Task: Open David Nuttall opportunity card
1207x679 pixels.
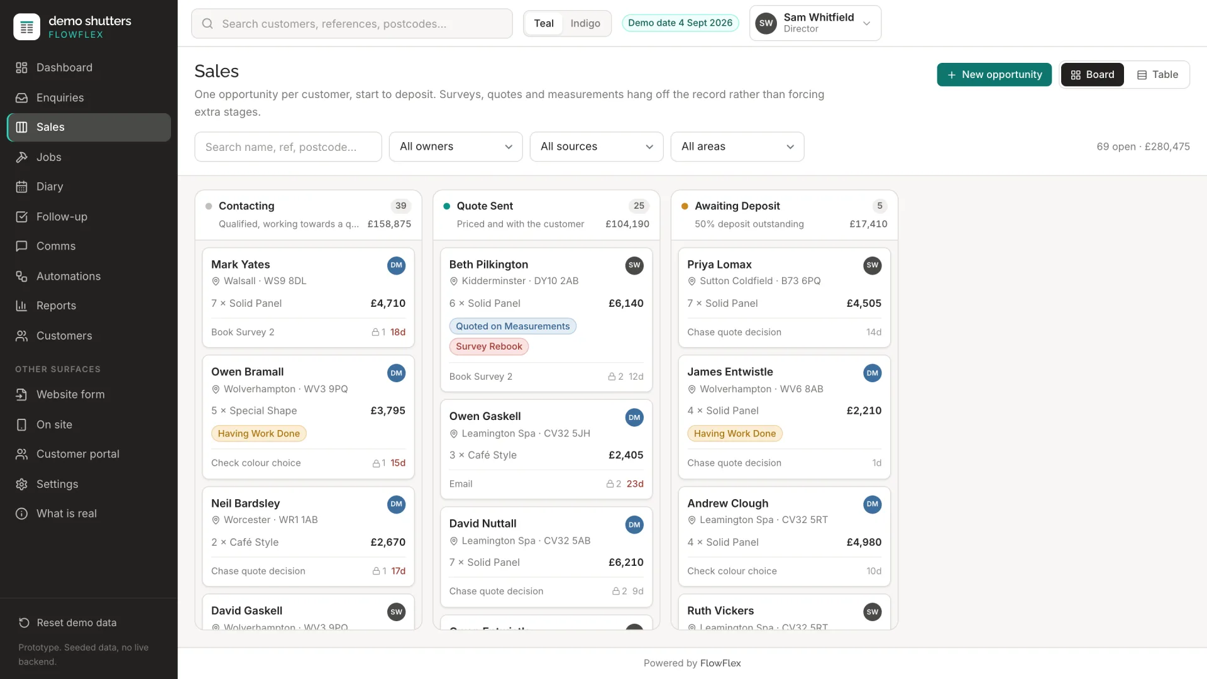Action: pos(546,557)
